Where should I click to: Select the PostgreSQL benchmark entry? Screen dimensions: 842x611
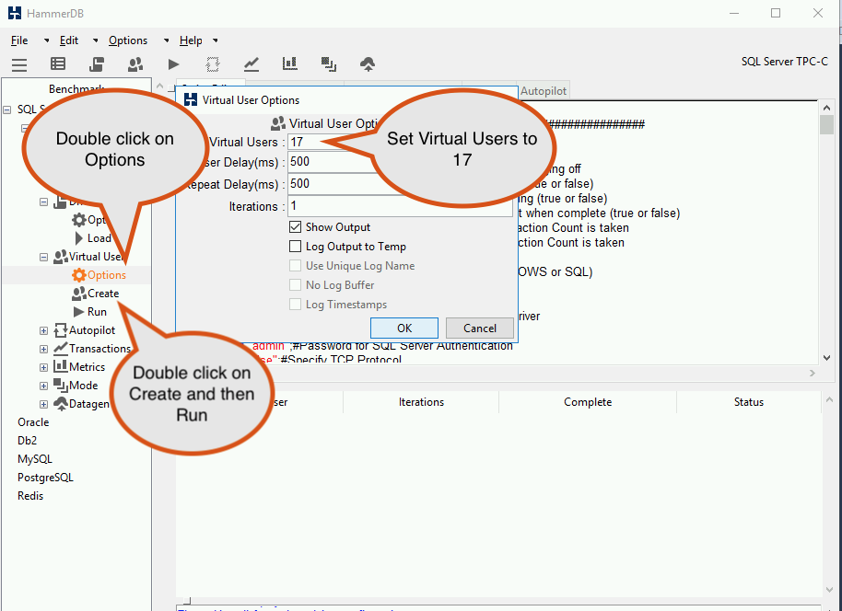46,478
